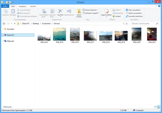Expand the Favoriten tree node
The width and height of the screenshot is (162, 113).
pos(3,29)
